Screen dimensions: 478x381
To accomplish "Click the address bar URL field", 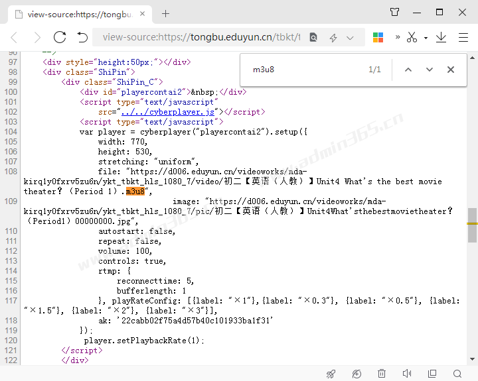I will [x=201, y=37].
